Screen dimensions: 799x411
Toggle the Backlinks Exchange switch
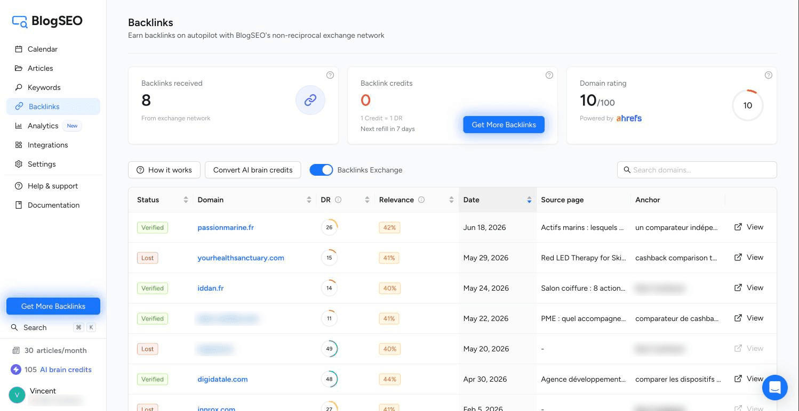321,170
